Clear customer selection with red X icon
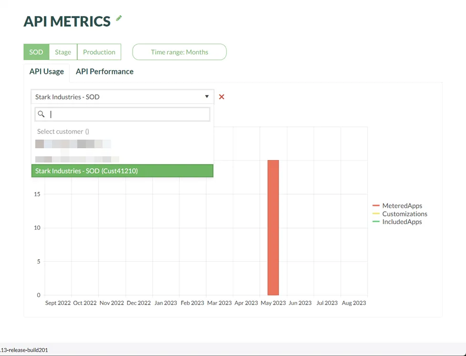Screen dimensions: 466x356 click(x=221, y=97)
